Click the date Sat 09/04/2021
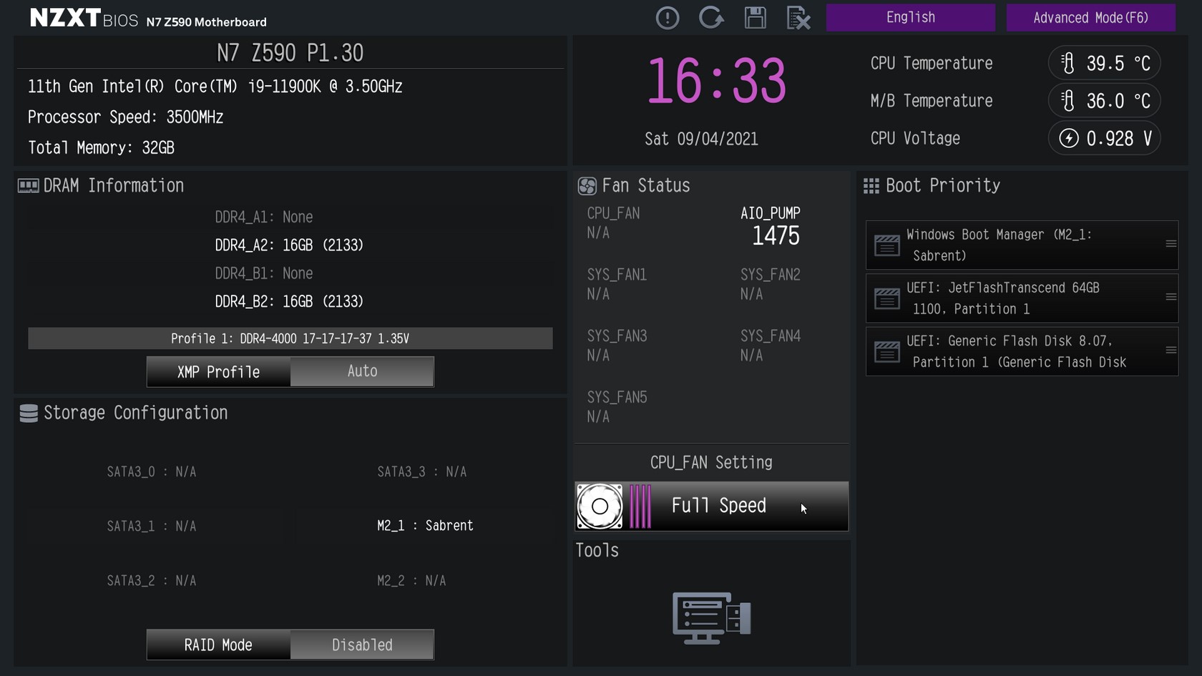 point(701,139)
